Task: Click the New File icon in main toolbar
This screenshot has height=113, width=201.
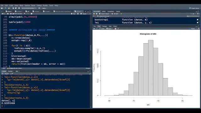Action: (2, 8)
